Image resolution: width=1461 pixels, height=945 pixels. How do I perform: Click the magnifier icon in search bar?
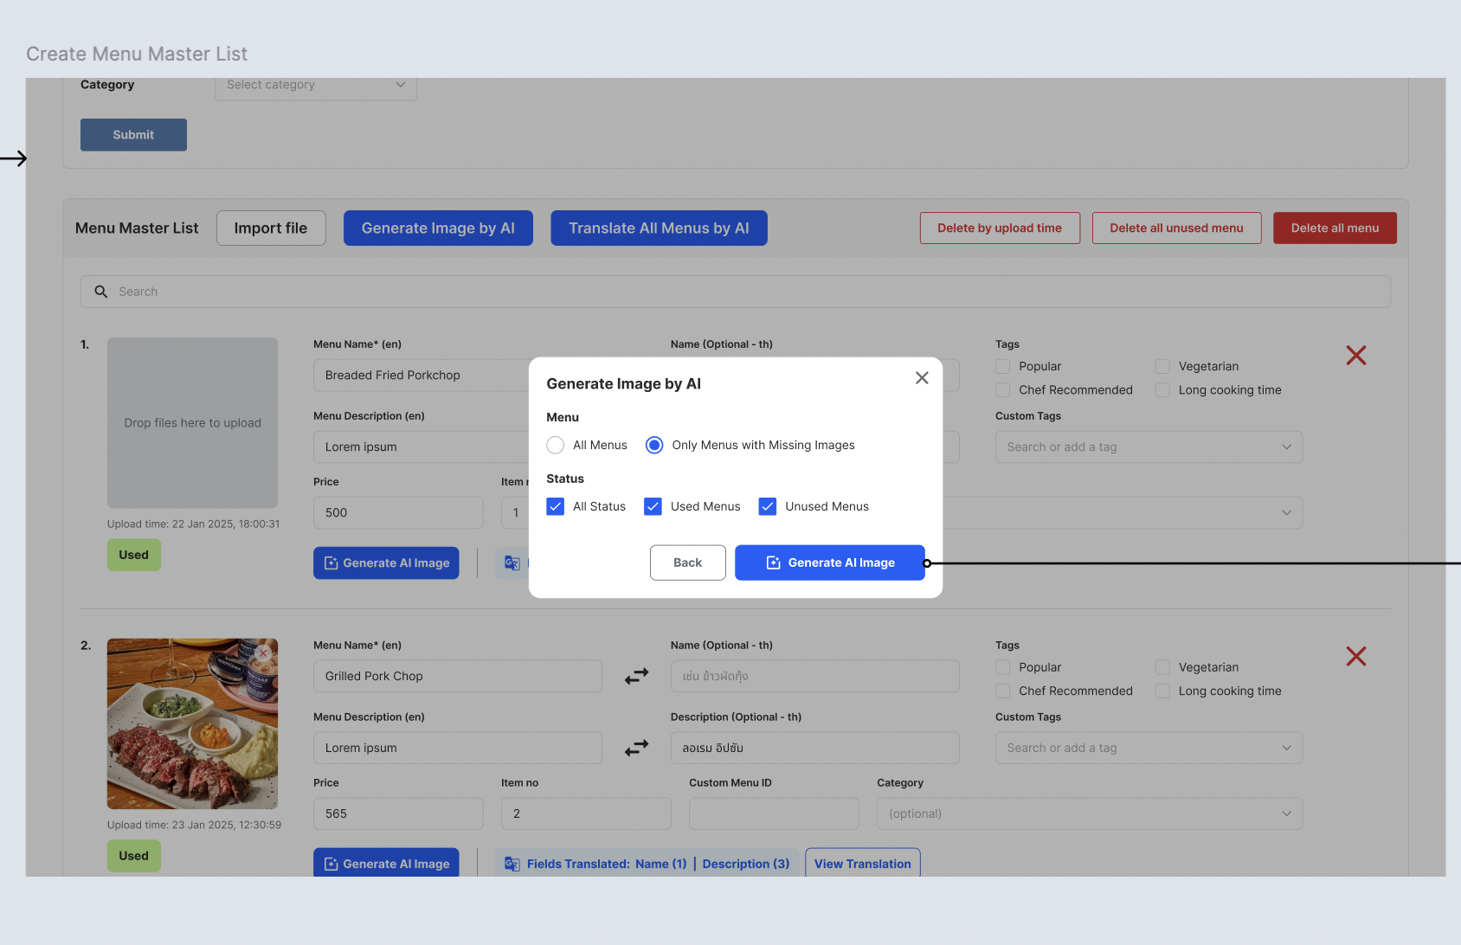(x=101, y=292)
